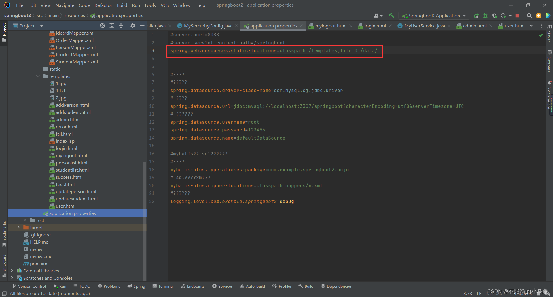Expand the target folder
The height and width of the screenshot is (297, 553).
18,228
